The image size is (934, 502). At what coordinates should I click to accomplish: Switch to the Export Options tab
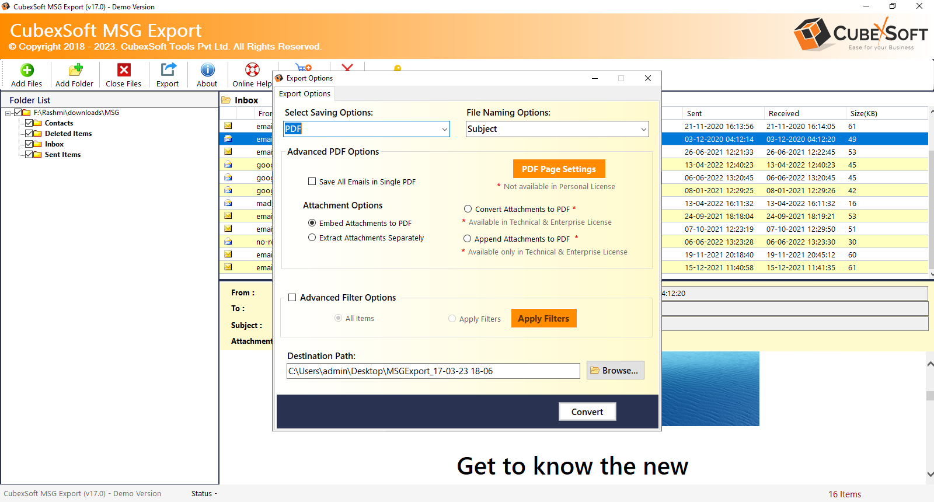pyautogui.click(x=305, y=94)
